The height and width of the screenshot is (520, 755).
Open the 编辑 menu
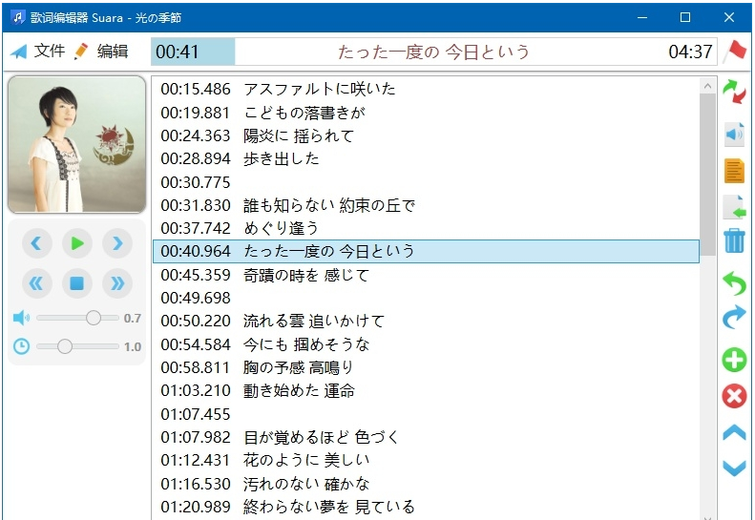(x=101, y=52)
